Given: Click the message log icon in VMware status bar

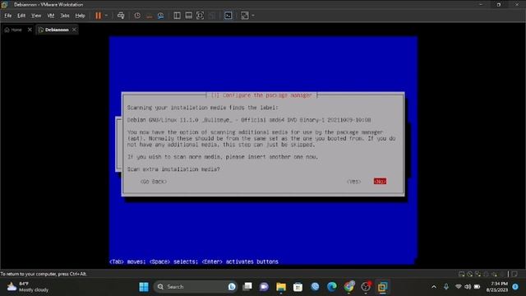Looking at the screenshot, I should (x=514, y=274).
